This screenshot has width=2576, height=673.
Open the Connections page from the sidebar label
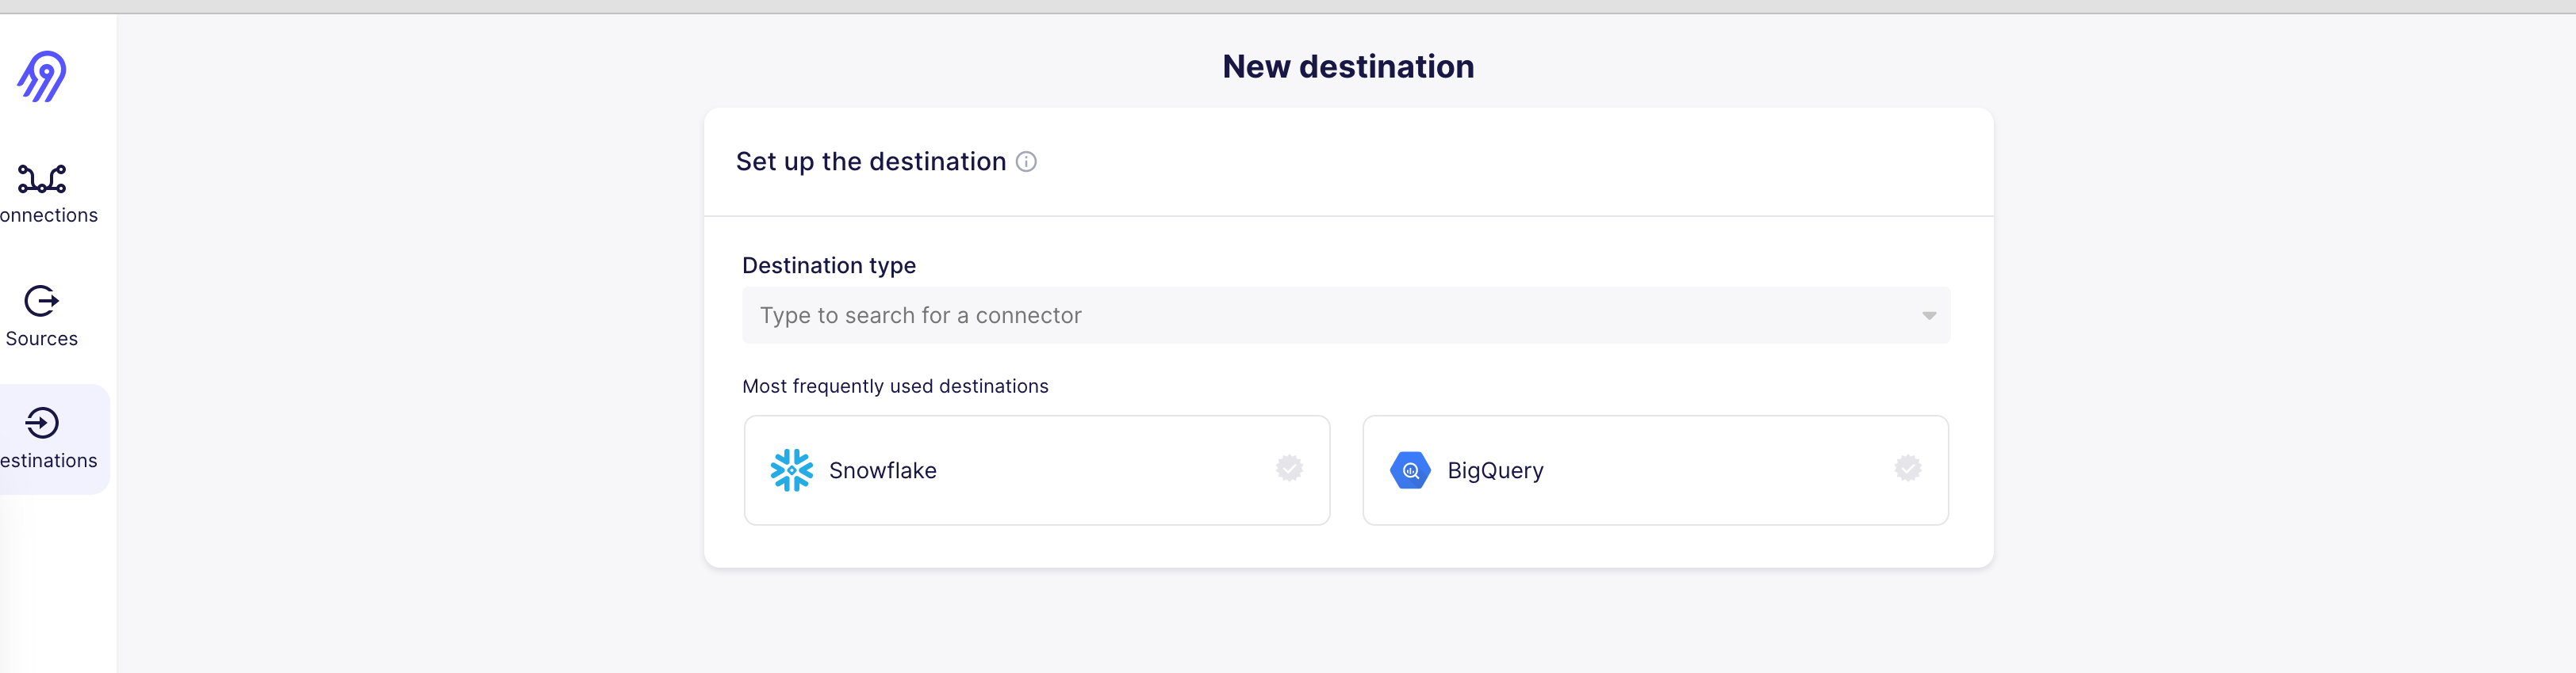pos(49,215)
